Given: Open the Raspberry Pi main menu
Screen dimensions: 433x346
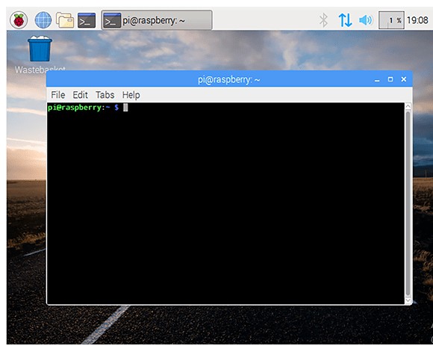Looking at the screenshot, I should click(x=19, y=20).
